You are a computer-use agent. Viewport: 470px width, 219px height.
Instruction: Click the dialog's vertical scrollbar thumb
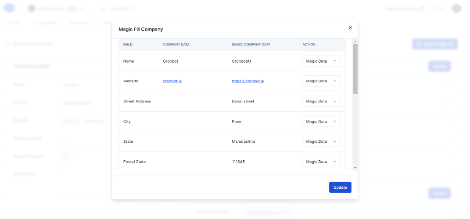[355, 69]
